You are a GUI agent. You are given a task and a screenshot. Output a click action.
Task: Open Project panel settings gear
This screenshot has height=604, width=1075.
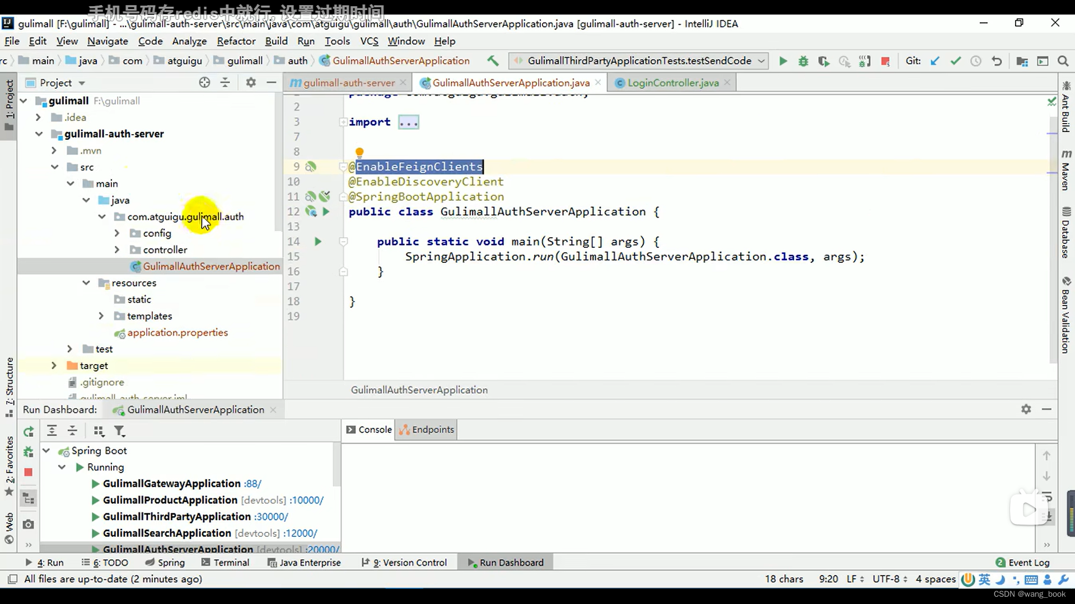pyautogui.click(x=251, y=83)
